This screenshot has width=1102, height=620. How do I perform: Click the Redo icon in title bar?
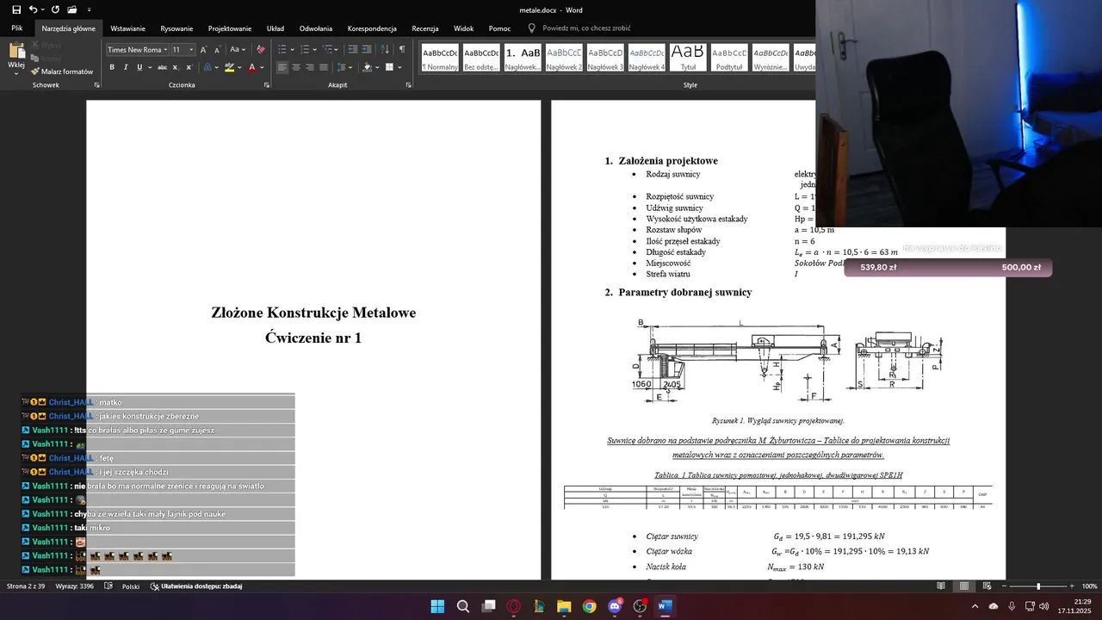pyautogui.click(x=55, y=9)
